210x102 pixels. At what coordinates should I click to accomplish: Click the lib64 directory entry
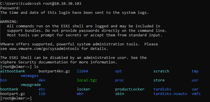pyautogui.click(x=82, y=71)
